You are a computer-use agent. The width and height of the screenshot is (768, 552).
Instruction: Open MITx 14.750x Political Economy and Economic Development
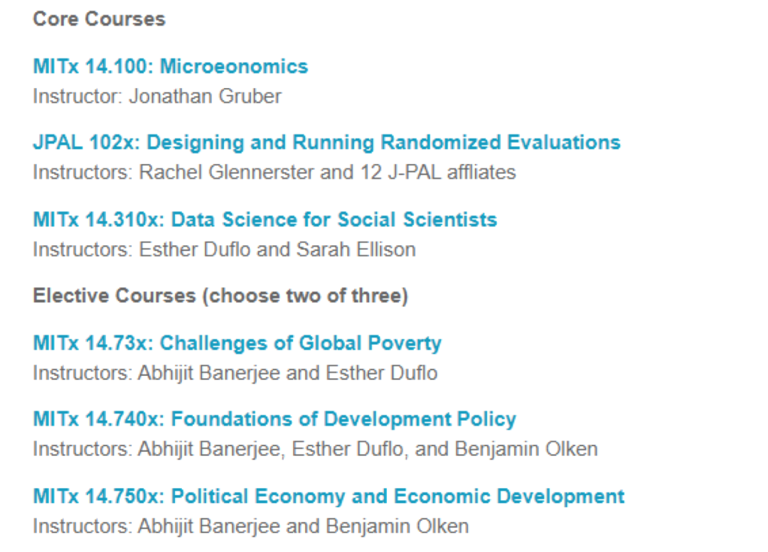tap(329, 496)
